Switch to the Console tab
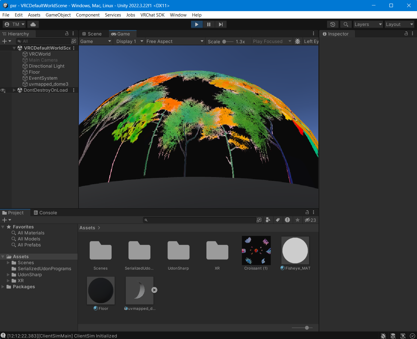 pos(45,213)
